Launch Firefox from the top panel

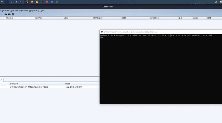point(32,2)
